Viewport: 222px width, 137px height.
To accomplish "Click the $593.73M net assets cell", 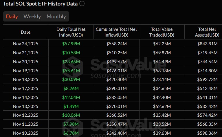I will coord(208,79).
